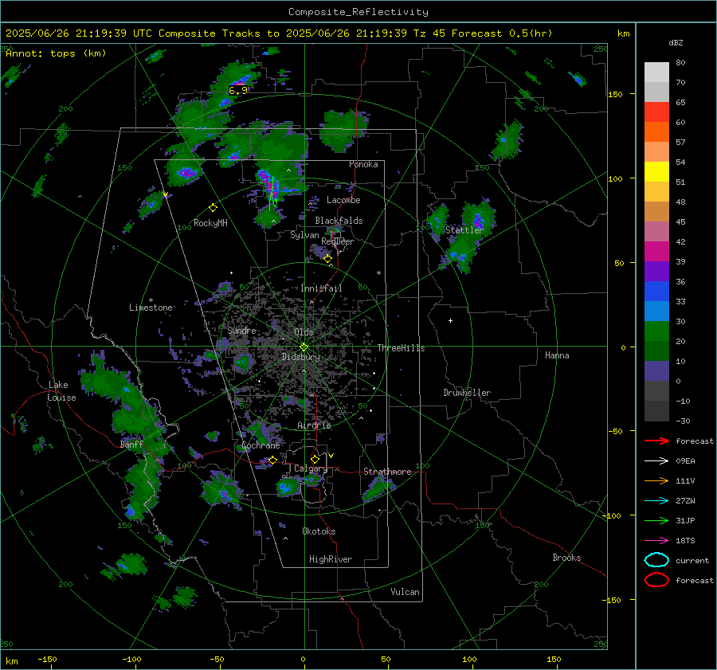This screenshot has width=717, height=670.
Task: Click the yellow diamond marker near RockyMH
Action: (x=213, y=208)
